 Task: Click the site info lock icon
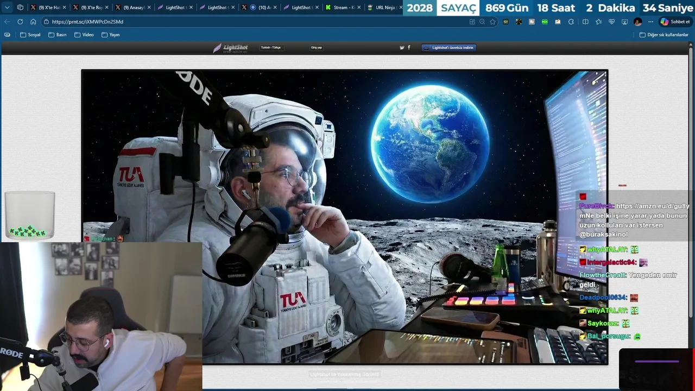(x=47, y=22)
